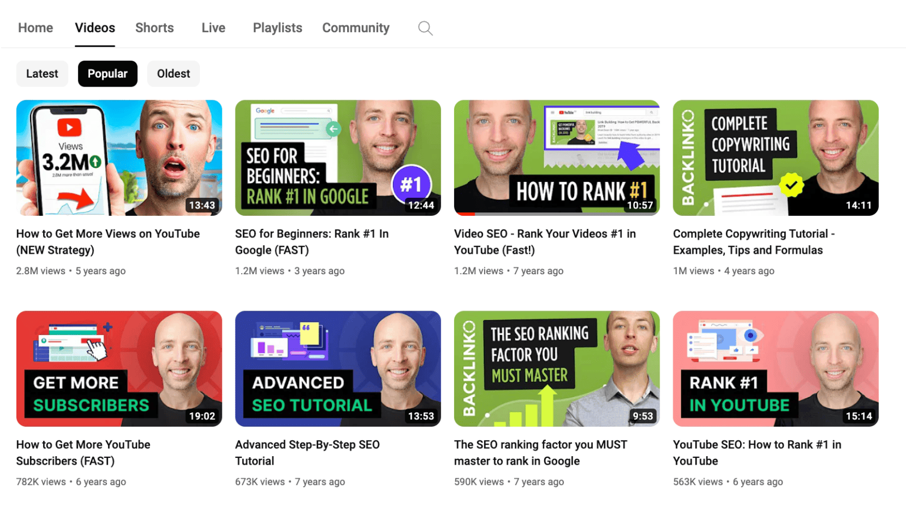Open the Playlists tab
The width and height of the screenshot is (906, 519).
tap(277, 27)
